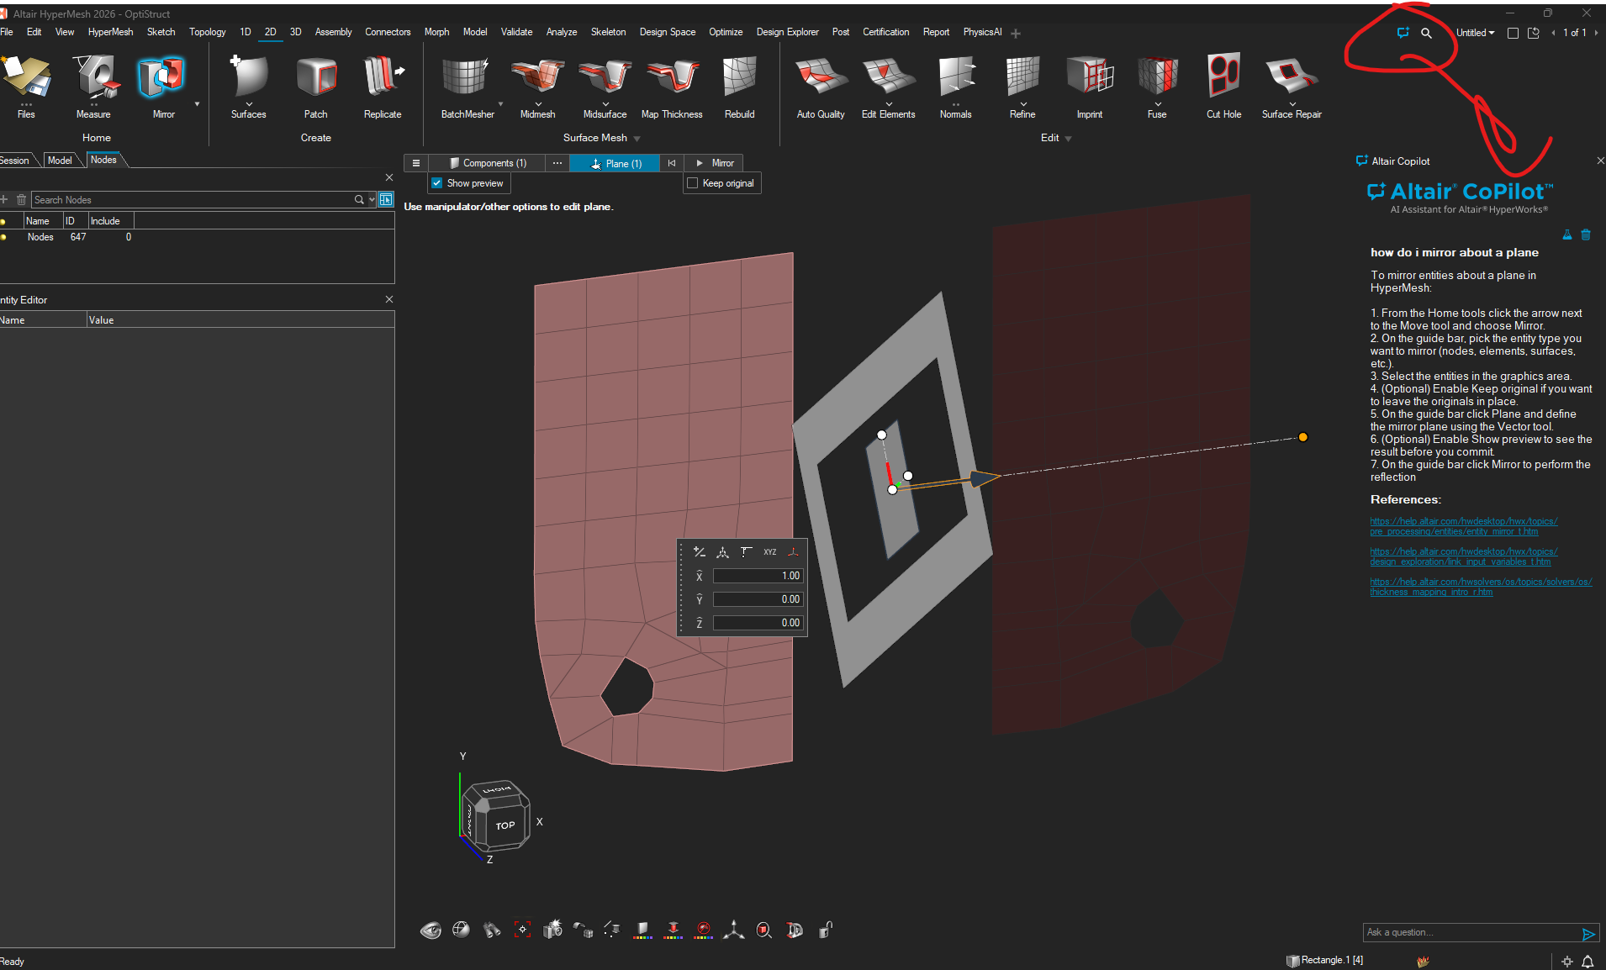Screen dimensions: 1606x970
Task: Open the Patch tool
Action: [316, 87]
